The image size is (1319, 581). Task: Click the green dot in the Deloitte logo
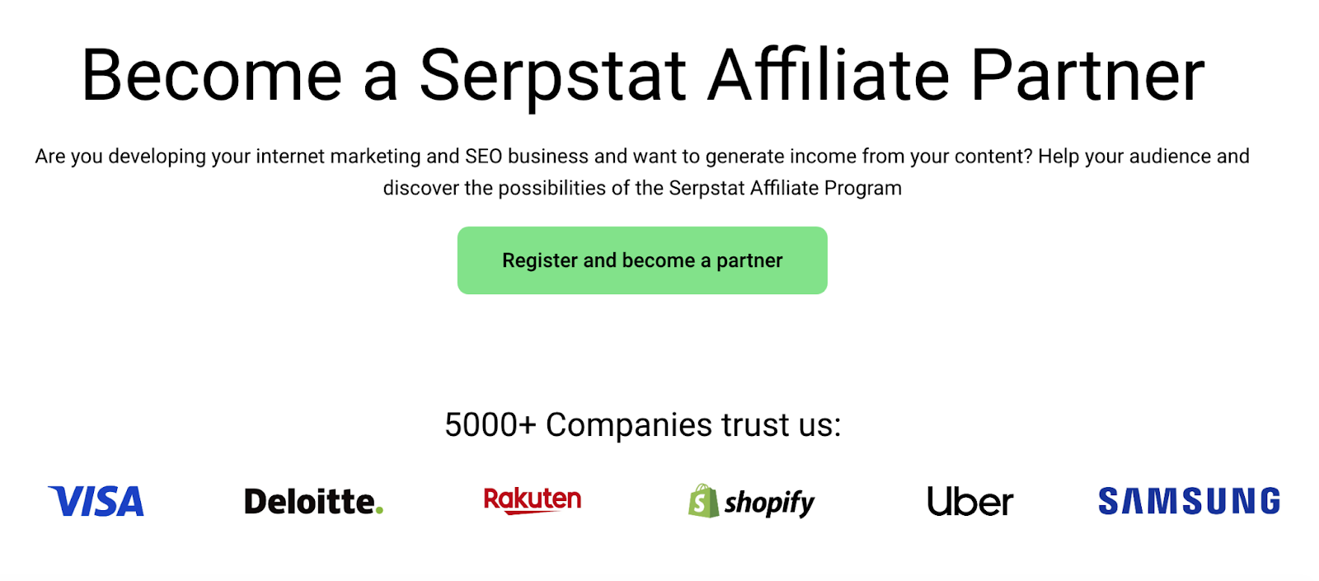381,508
